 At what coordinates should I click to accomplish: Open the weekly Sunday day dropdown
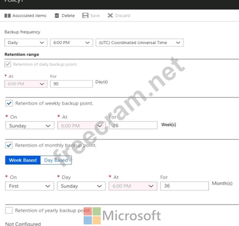(x=30, y=125)
